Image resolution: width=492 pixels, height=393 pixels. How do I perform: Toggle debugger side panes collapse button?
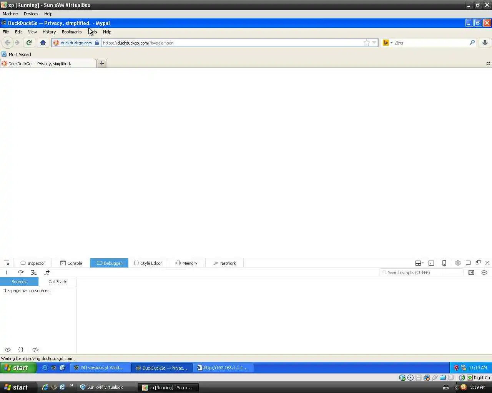pyautogui.click(x=471, y=272)
